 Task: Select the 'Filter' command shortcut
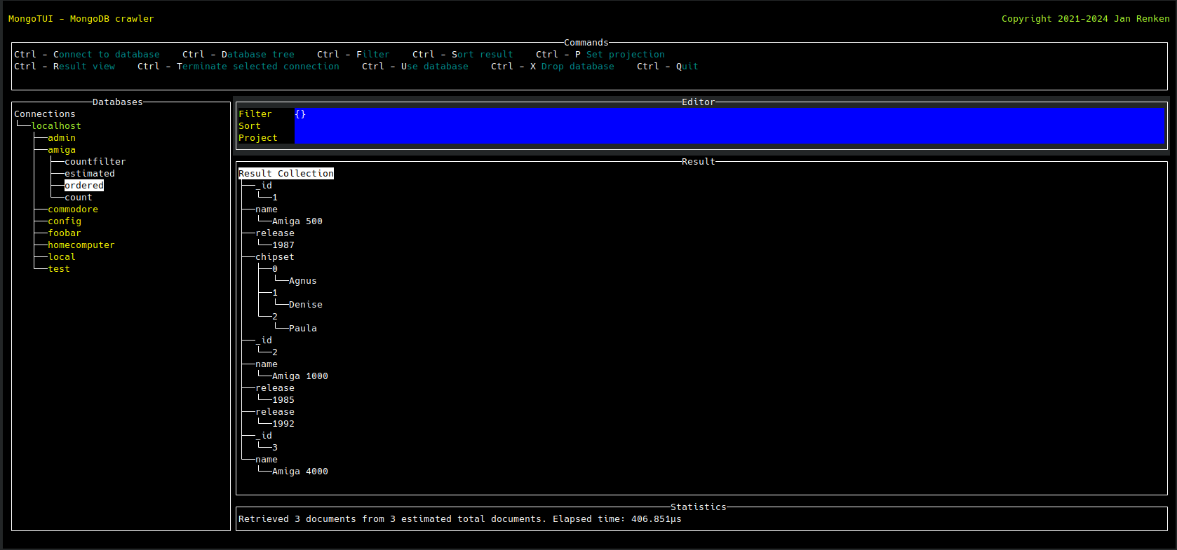354,55
